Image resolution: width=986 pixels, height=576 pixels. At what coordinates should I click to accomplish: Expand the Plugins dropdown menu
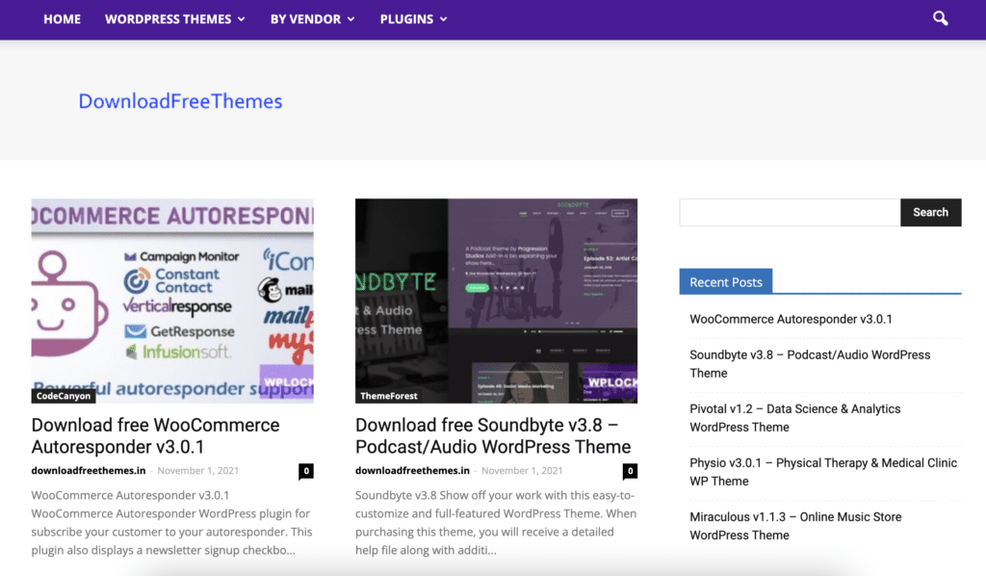click(413, 19)
